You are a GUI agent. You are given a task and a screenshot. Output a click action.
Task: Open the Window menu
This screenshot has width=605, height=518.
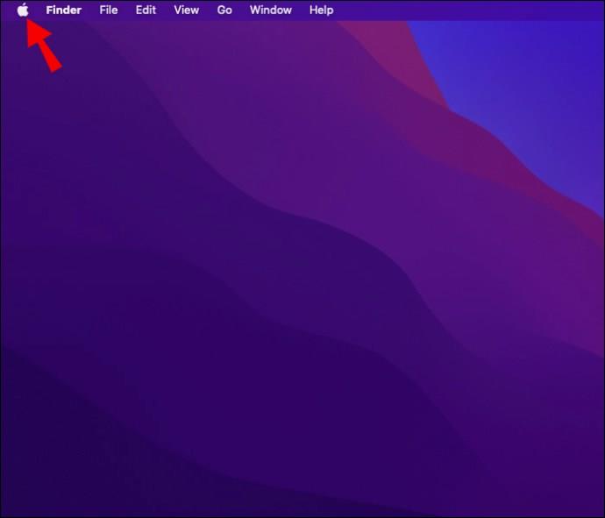(270, 10)
